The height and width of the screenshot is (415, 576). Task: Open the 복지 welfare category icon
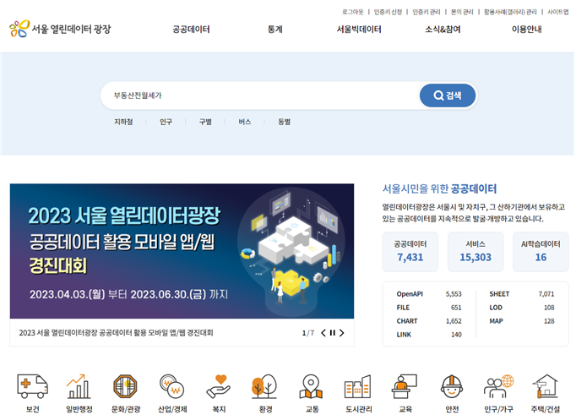coord(219,386)
